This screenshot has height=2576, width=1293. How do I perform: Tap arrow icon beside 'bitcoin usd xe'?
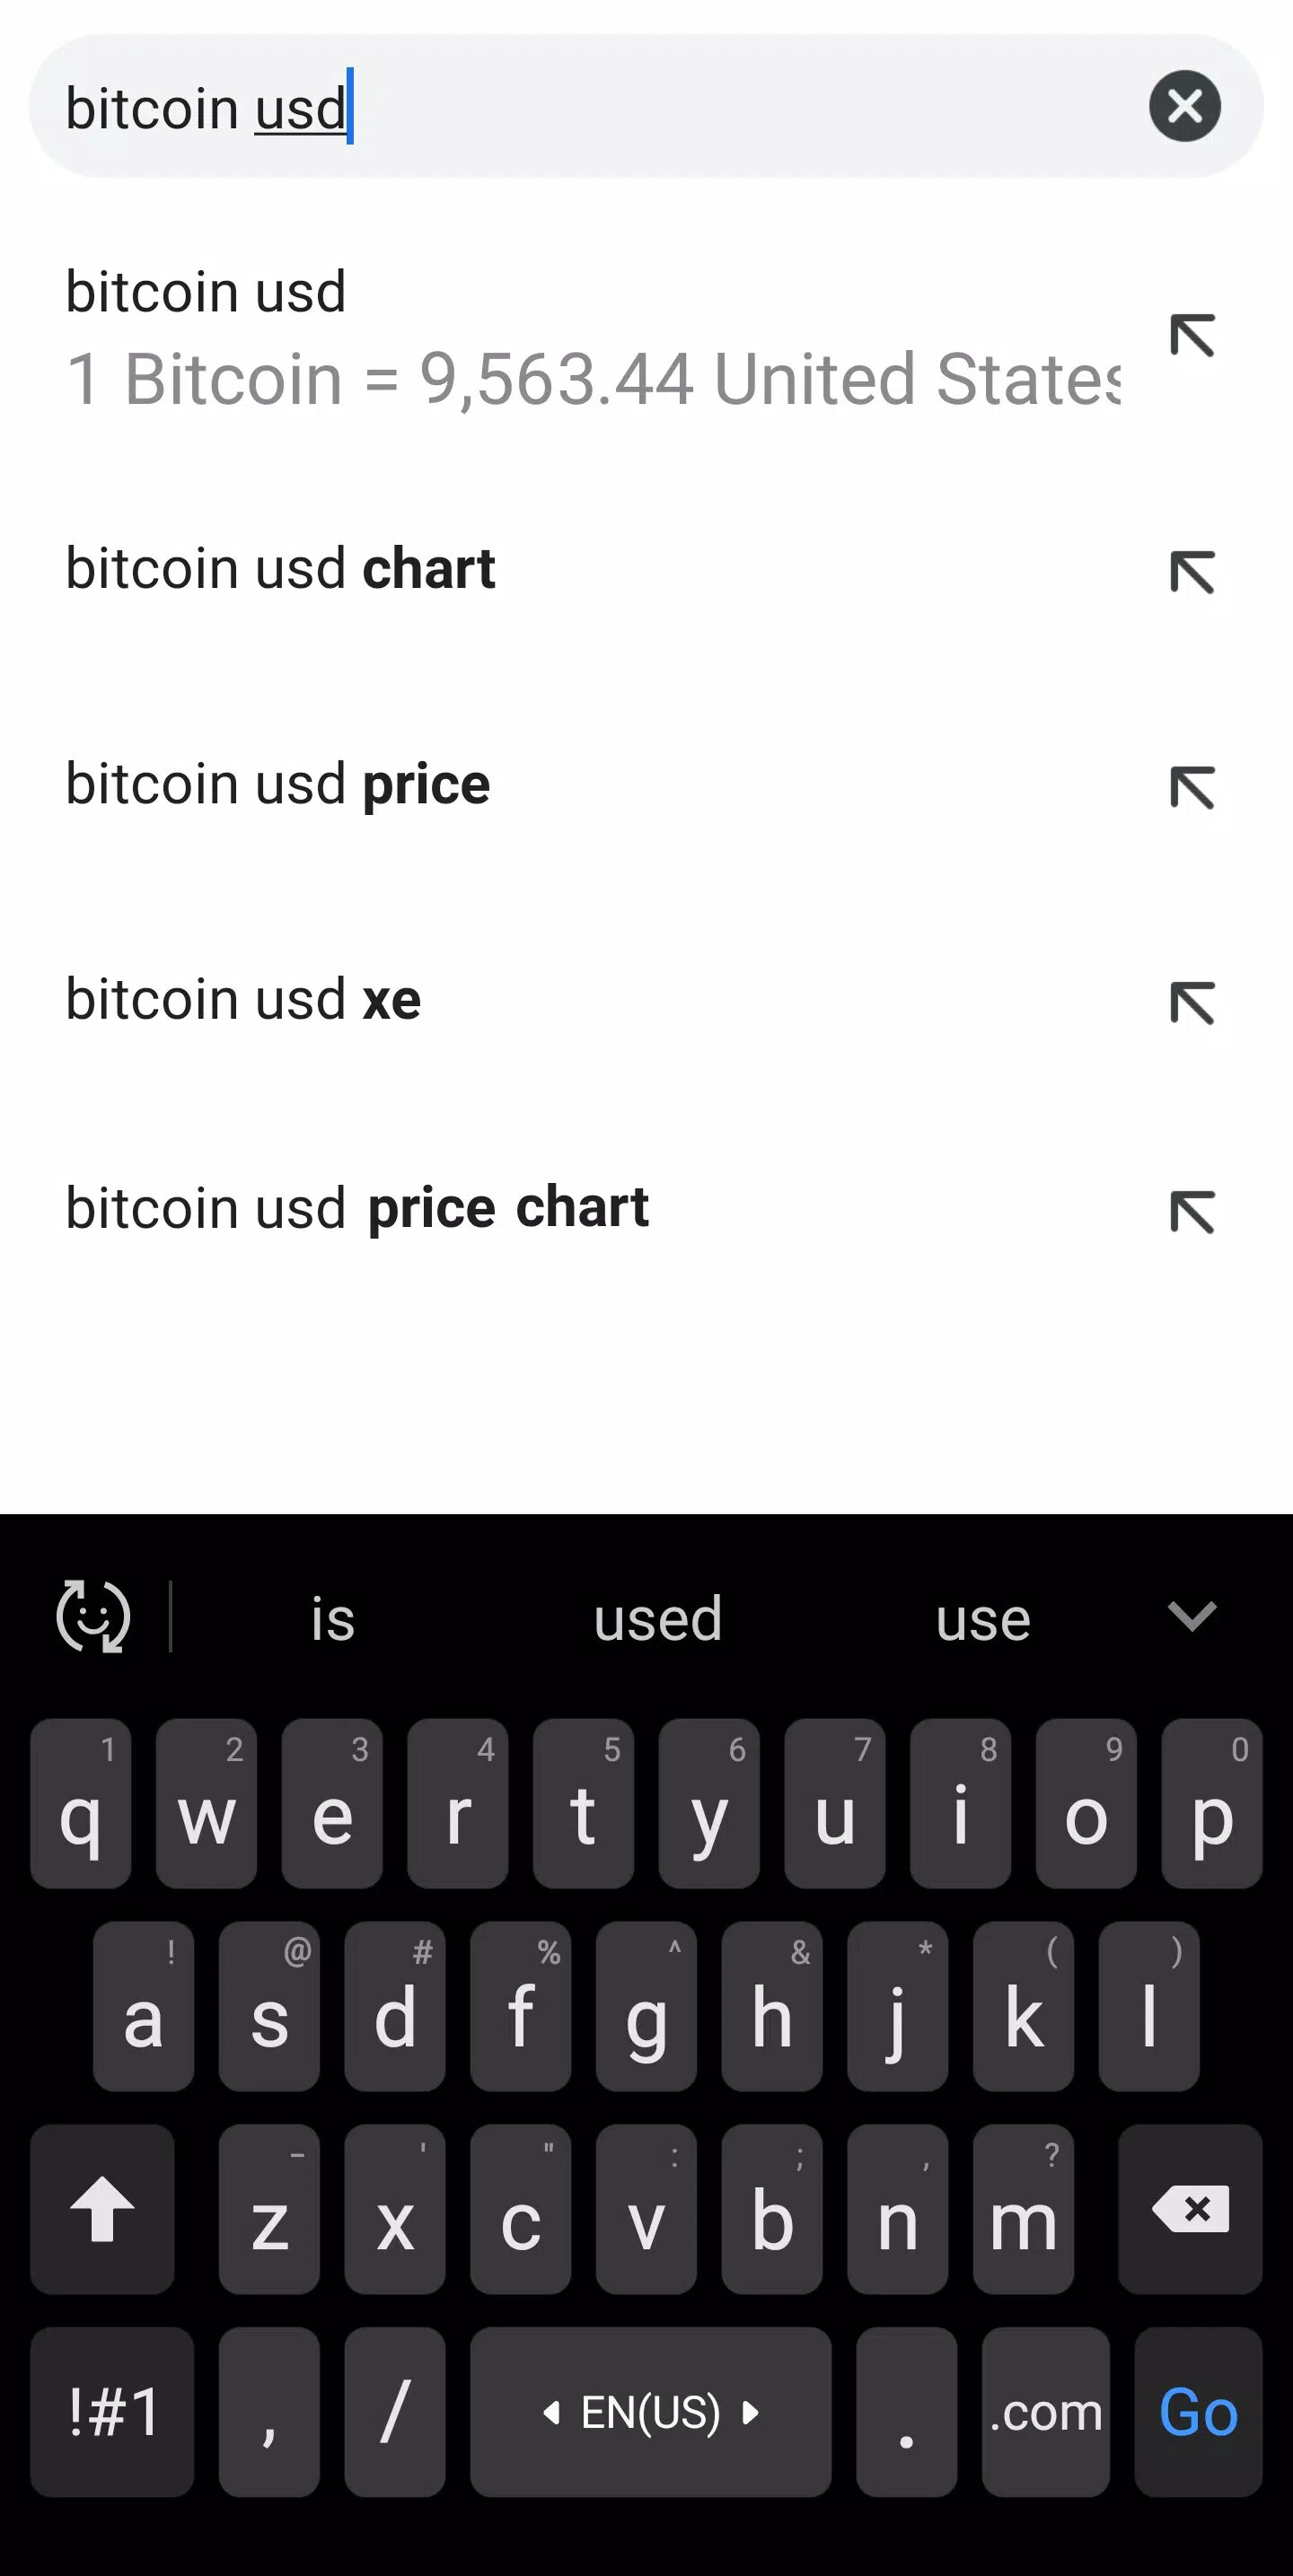[1192, 1003]
